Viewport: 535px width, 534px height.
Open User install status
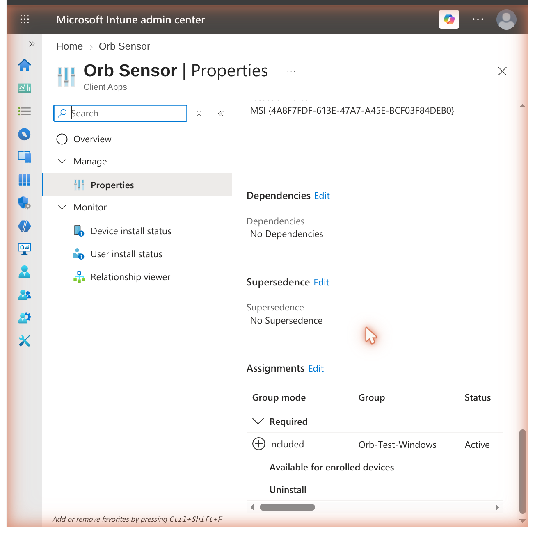pyautogui.click(x=126, y=254)
